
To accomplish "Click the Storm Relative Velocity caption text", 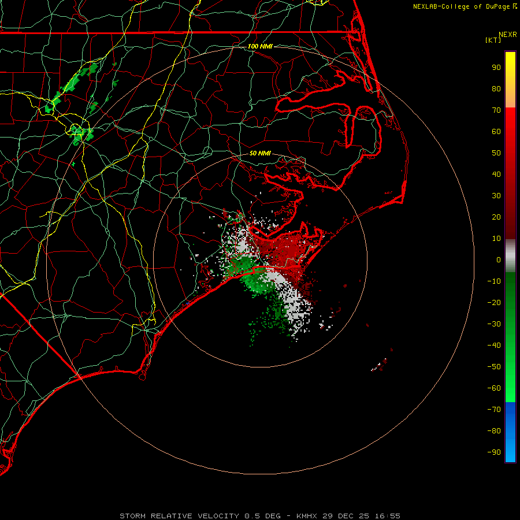I will click(x=259, y=516).
